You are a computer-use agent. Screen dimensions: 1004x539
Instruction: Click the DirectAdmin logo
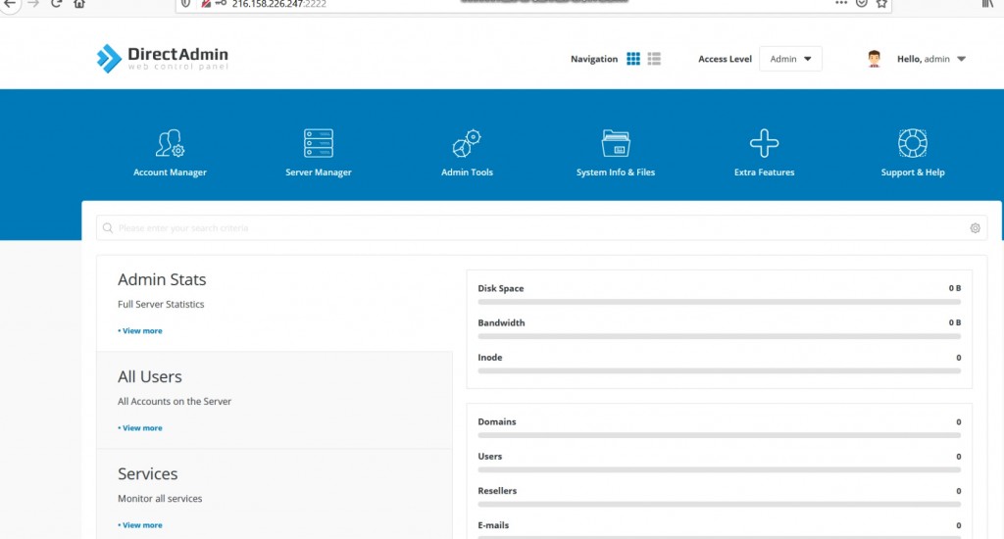click(x=163, y=58)
